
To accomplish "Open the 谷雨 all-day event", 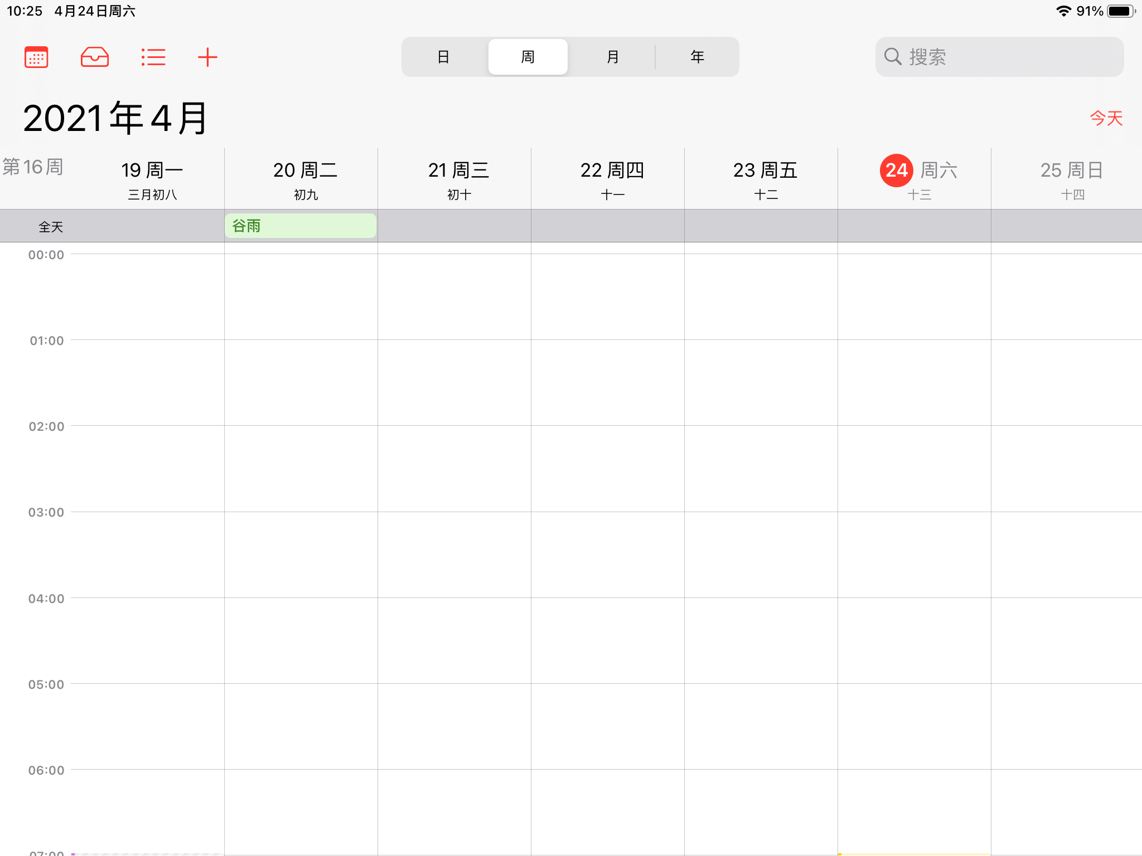I will click(x=301, y=226).
